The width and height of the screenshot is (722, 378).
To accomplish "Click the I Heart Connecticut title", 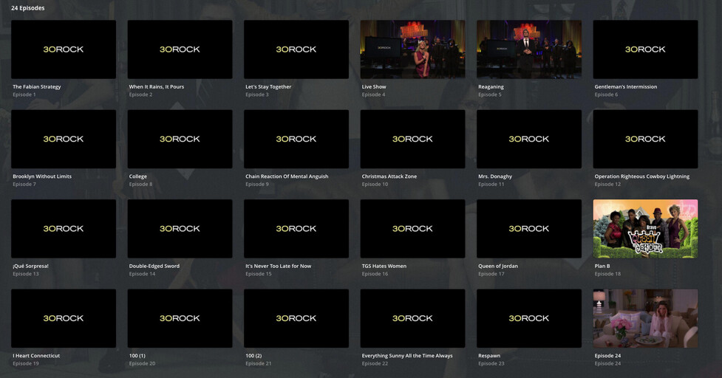I will [36, 355].
